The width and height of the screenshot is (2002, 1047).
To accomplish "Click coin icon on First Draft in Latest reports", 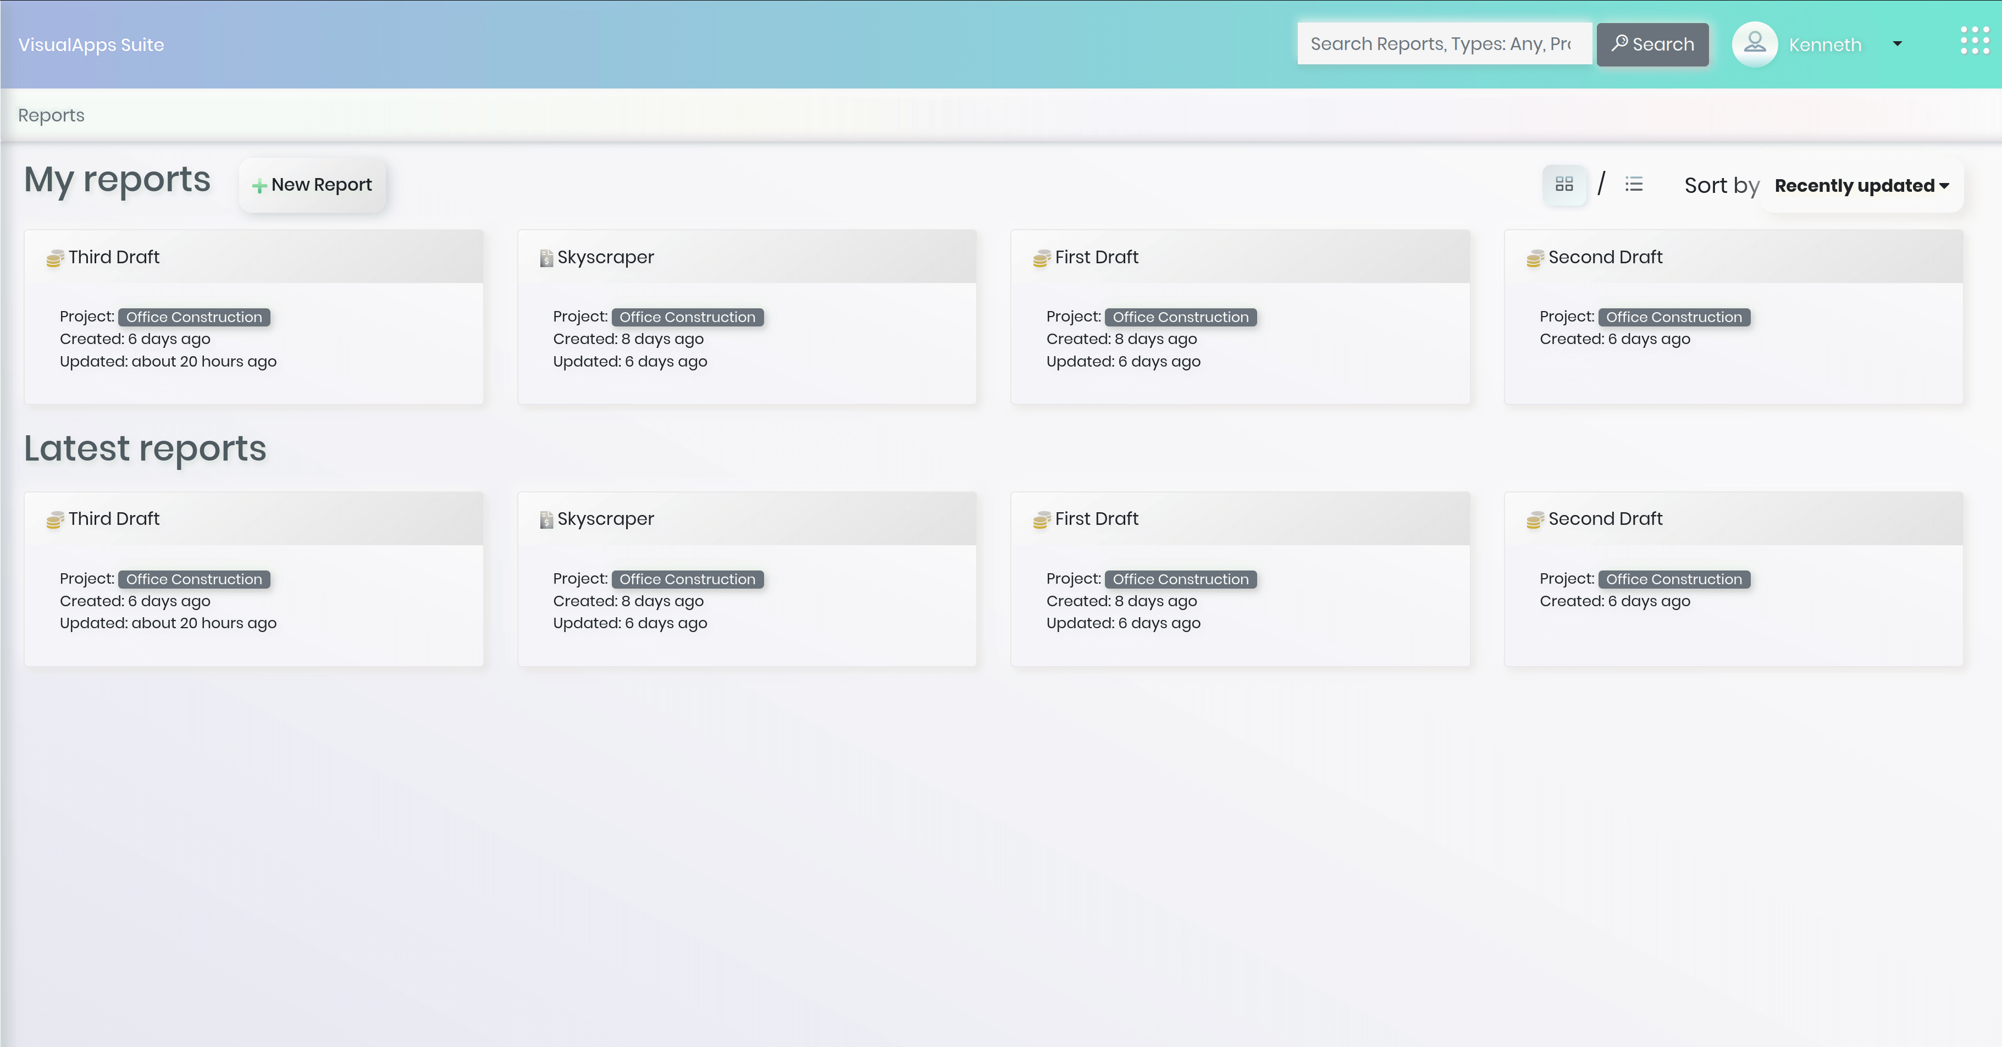I will pos(1041,520).
